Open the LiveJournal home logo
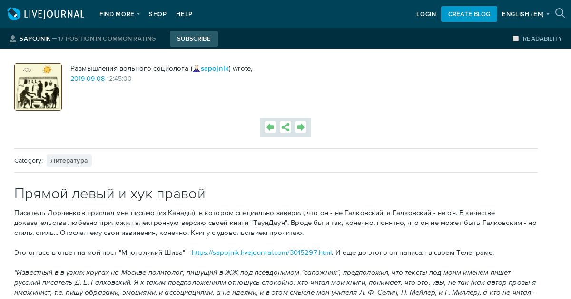The image size is (571, 299). pos(46,14)
